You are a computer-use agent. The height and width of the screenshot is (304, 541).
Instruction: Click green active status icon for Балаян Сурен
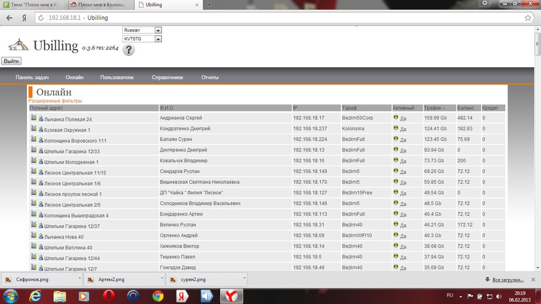click(396, 138)
